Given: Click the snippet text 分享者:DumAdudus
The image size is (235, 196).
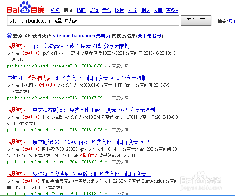Looking at the screenshot, I should click(x=146, y=181).
